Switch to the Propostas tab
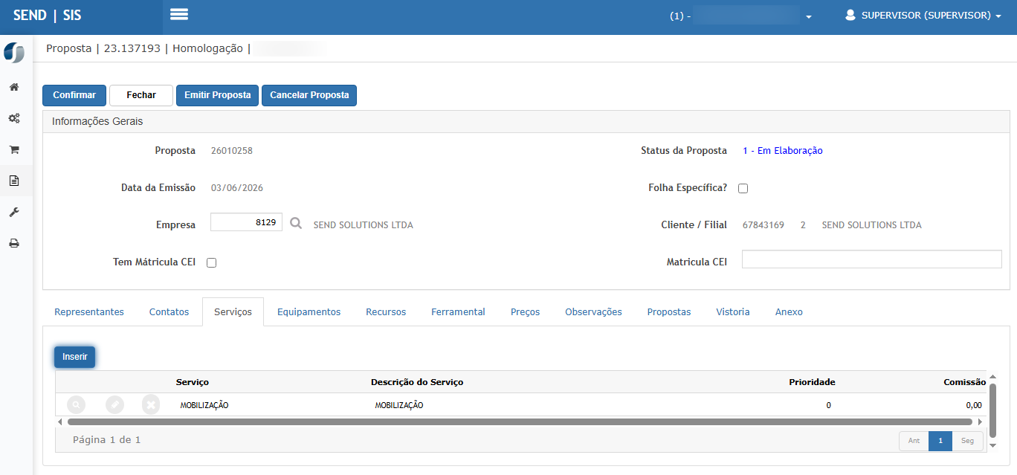The width and height of the screenshot is (1017, 475). 669,311
